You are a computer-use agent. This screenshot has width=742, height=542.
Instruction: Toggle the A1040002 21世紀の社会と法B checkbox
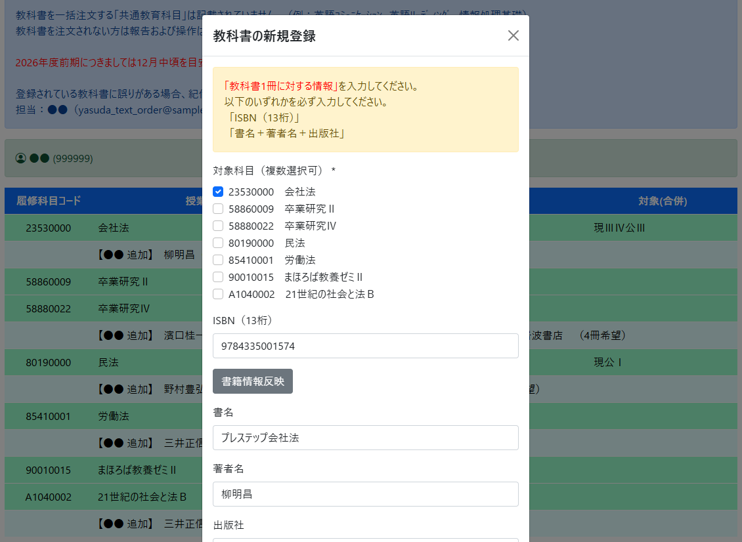[219, 294]
